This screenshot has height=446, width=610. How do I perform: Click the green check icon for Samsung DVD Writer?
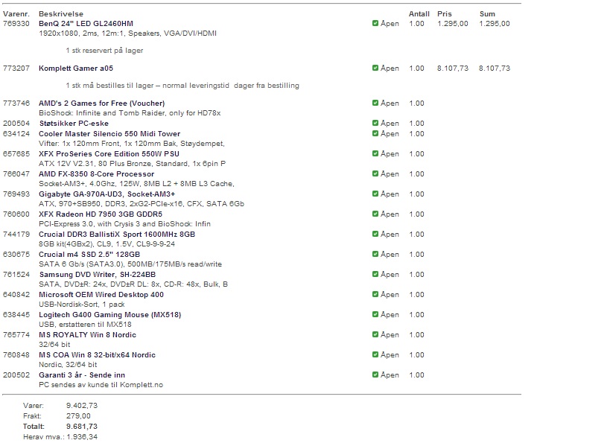pos(375,274)
